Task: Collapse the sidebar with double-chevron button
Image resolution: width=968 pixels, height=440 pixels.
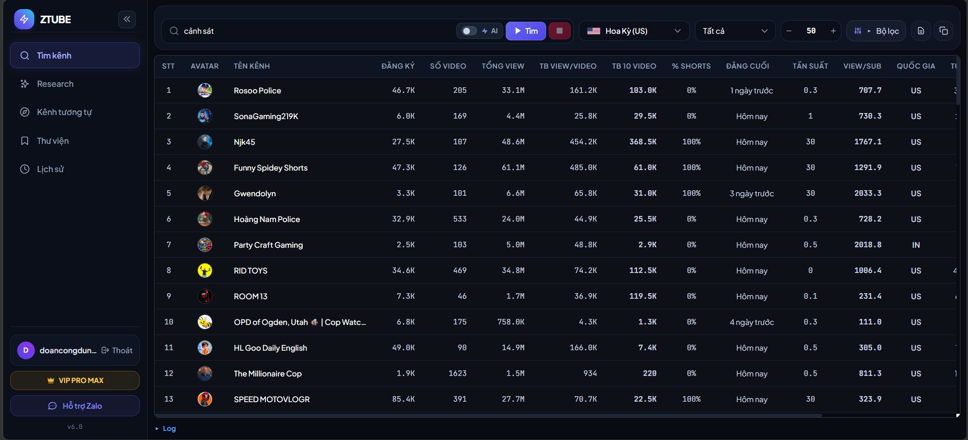Action: click(127, 19)
